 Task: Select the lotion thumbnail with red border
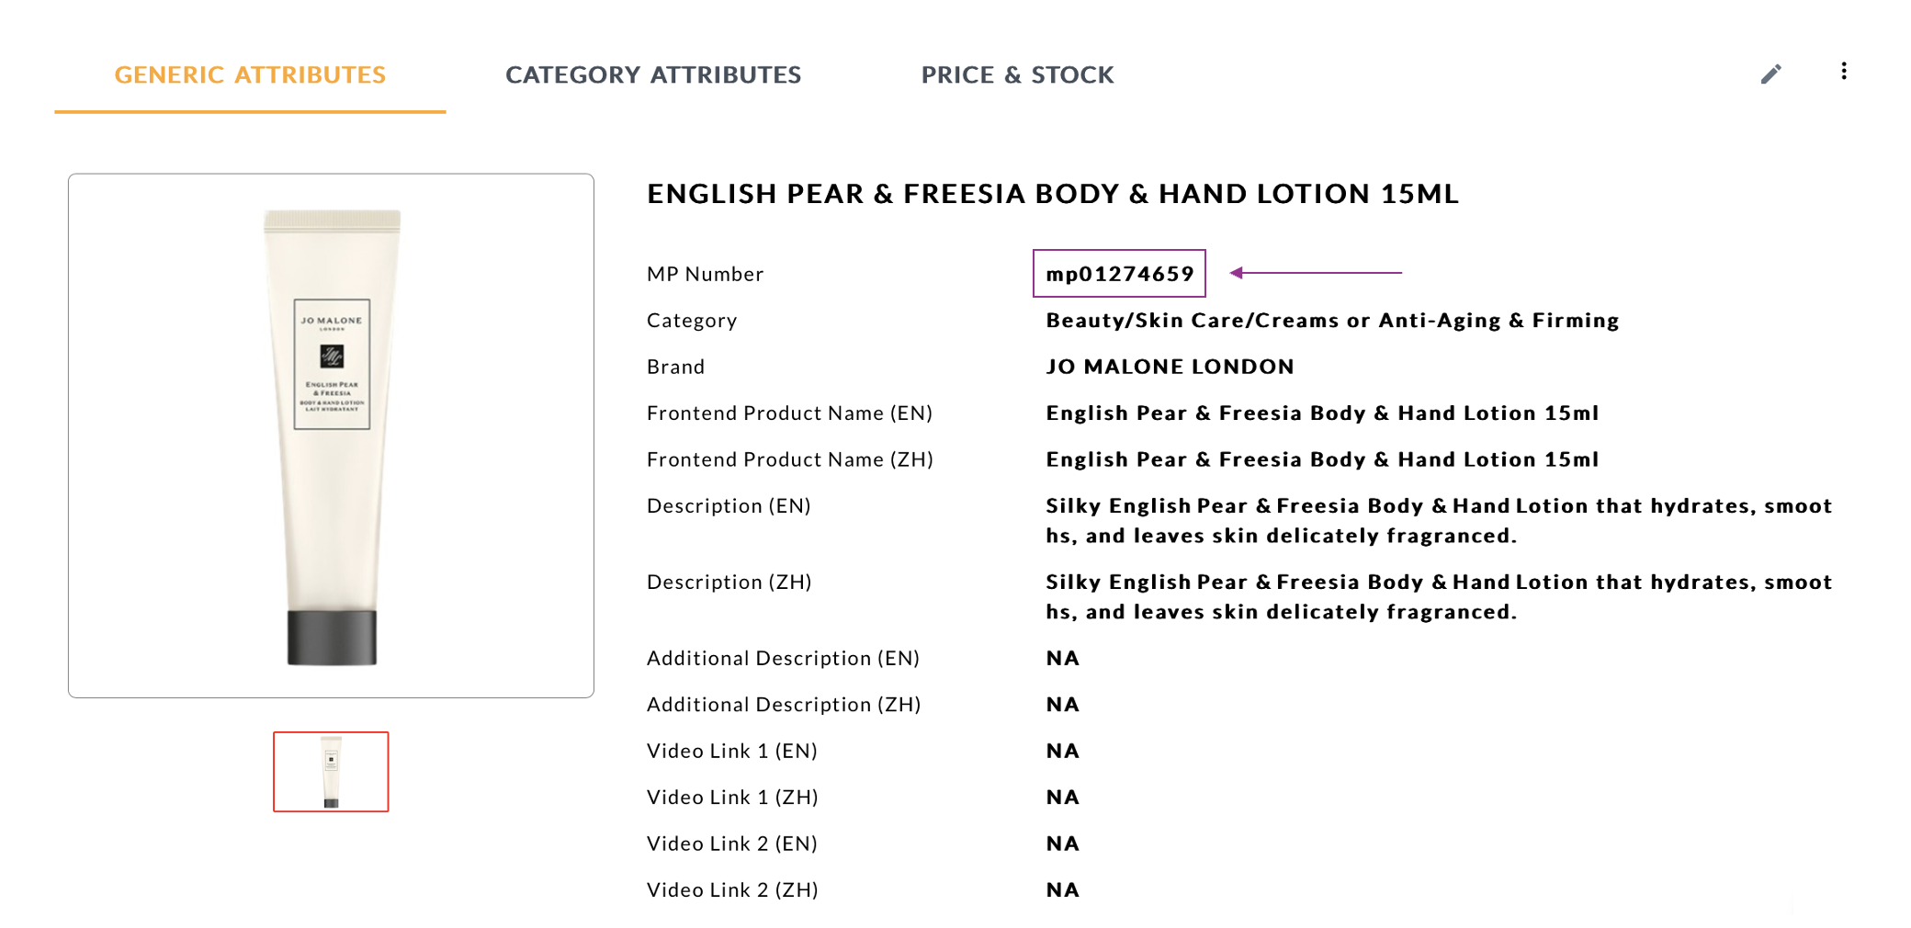coord(331,772)
